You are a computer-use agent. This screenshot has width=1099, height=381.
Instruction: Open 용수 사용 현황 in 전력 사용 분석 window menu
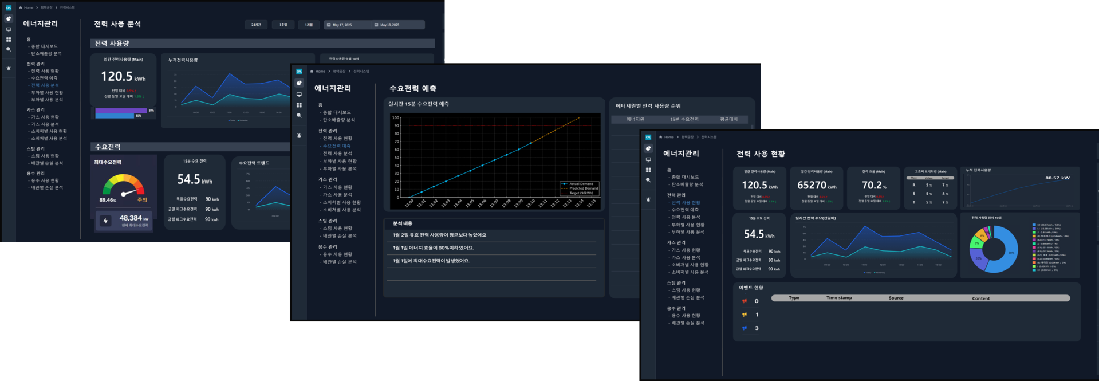coord(45,180)
